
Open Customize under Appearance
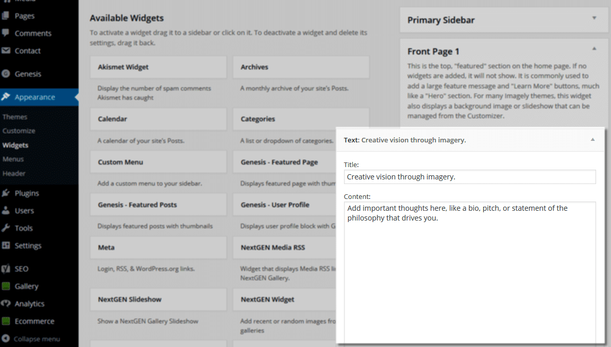[18, 131]
